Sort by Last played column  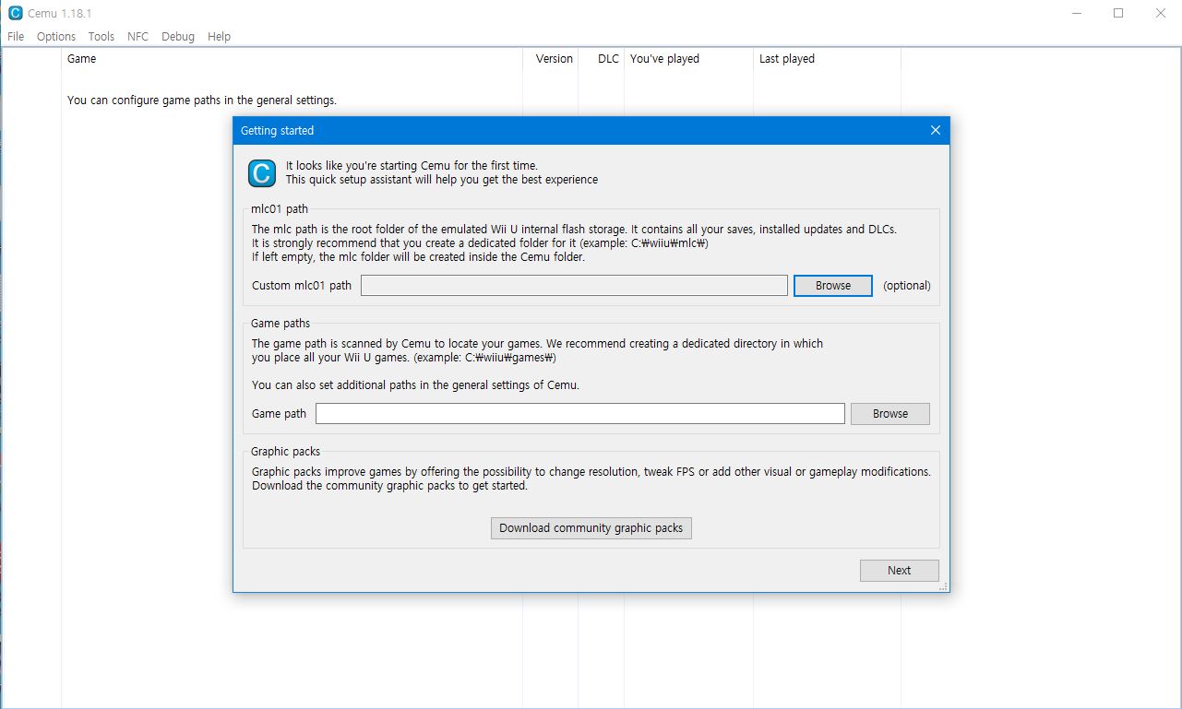[x=827, y=59]
